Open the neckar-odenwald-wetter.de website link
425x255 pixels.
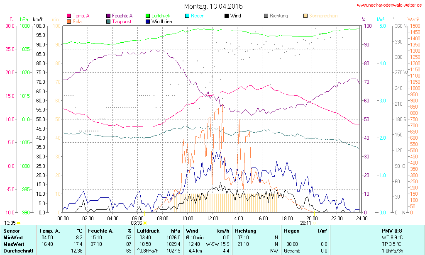[389, 5]
